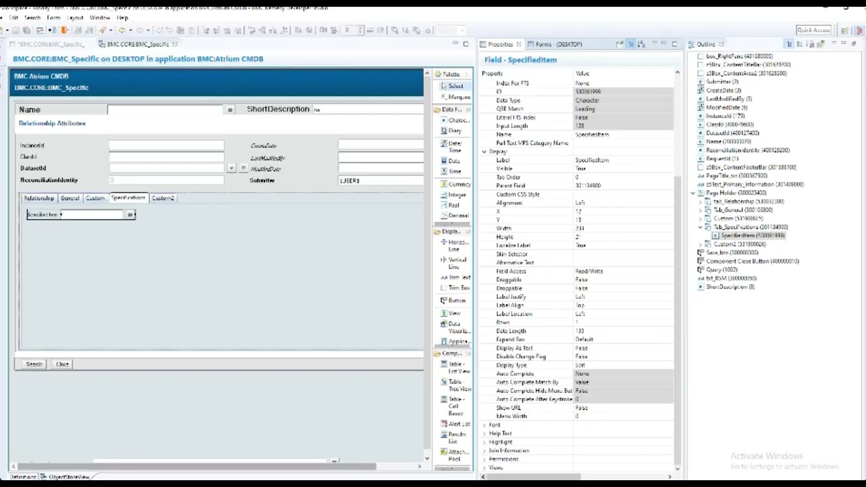This screenshot has width=866, height=487.
Task: Select ShortDescription node in Outline tree
Action: pyautogui.click(x=726, y=287)
